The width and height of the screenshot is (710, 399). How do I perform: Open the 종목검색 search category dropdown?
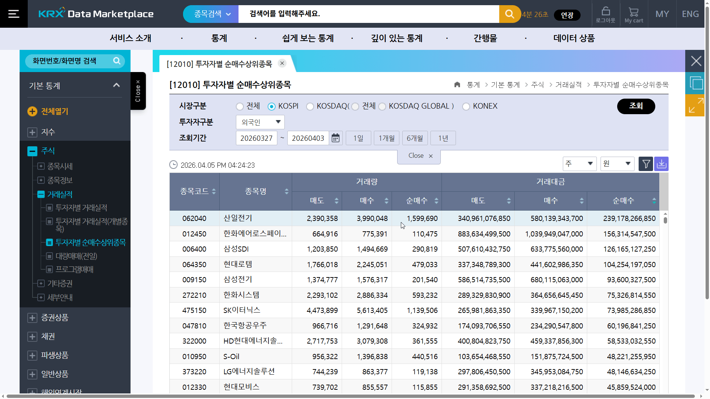point(210,14)
